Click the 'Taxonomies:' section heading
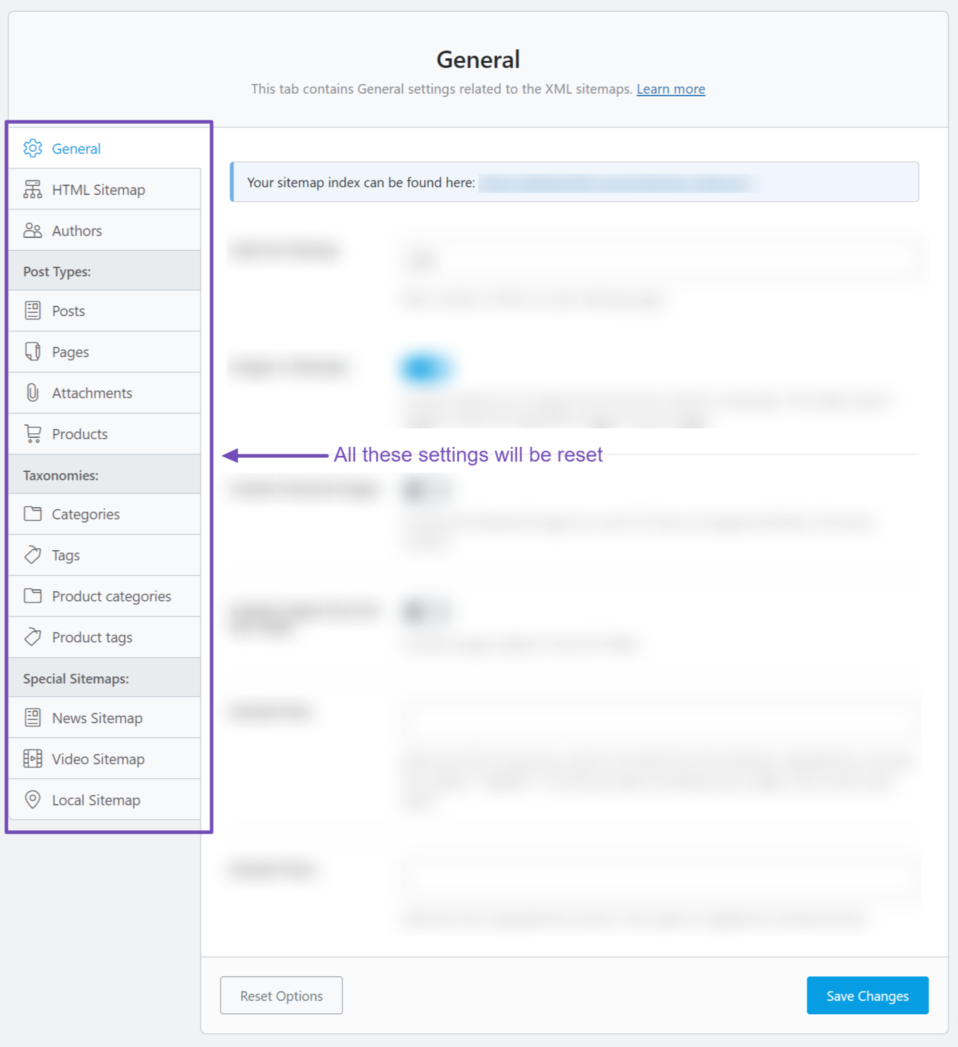Image resolution: width=958 pixels, height=1047 pixels. pos(61,475)
